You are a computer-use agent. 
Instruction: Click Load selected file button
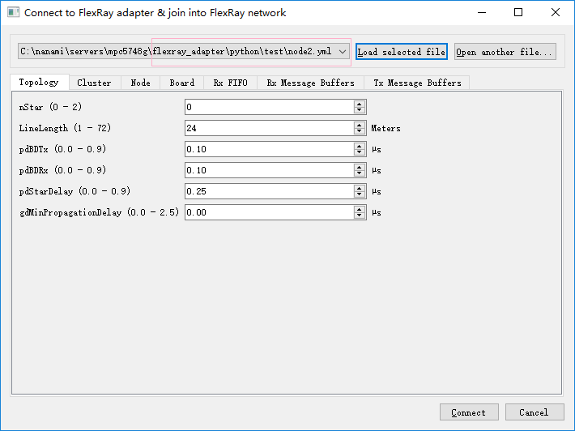[x=402, y=52]
